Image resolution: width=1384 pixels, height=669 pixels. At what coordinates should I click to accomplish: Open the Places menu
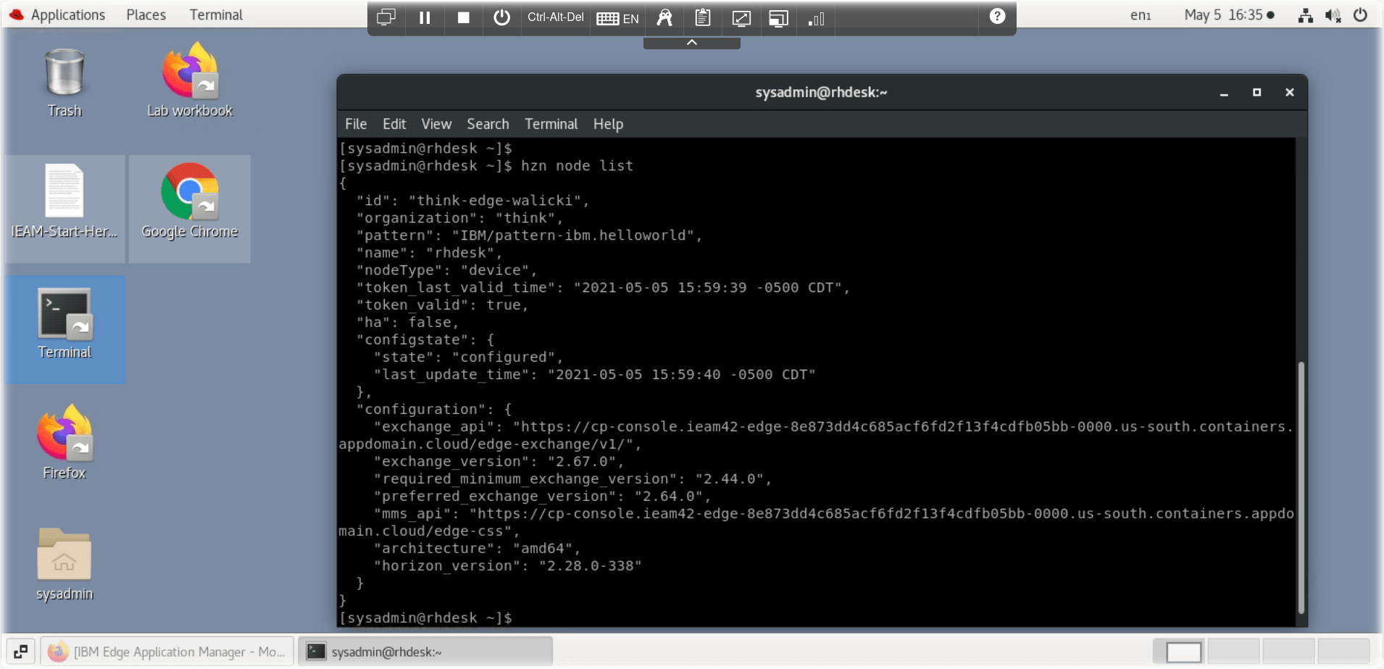coord(146,14)
